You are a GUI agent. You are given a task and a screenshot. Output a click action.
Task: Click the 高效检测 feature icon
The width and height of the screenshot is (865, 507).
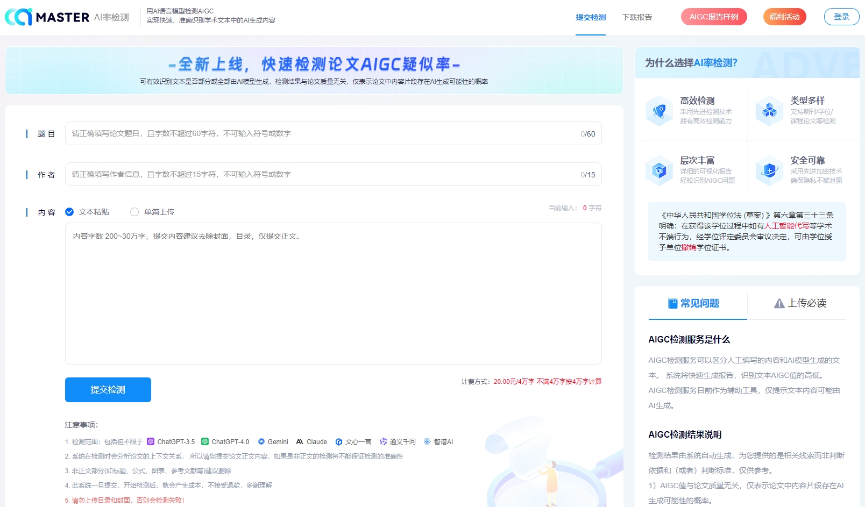659,111
